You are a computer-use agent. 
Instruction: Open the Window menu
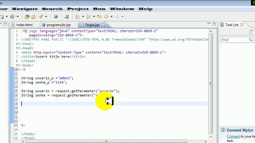[122, 9]
